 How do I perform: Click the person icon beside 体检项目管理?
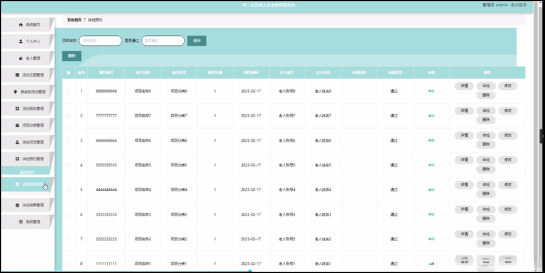point(18,142)
